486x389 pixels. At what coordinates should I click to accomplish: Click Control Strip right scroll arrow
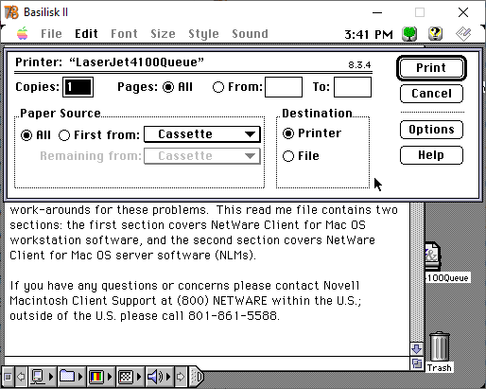pos(181,377)
